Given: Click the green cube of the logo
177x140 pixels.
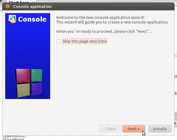Looking at the screenshot, I should coord(36,75).
